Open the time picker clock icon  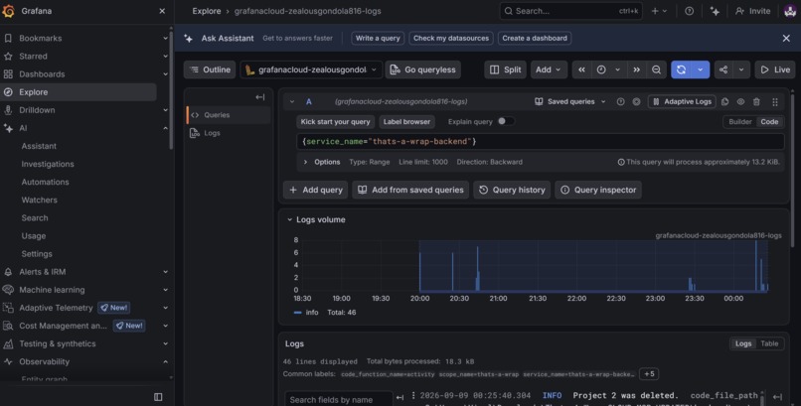click(x=601, y=69)
